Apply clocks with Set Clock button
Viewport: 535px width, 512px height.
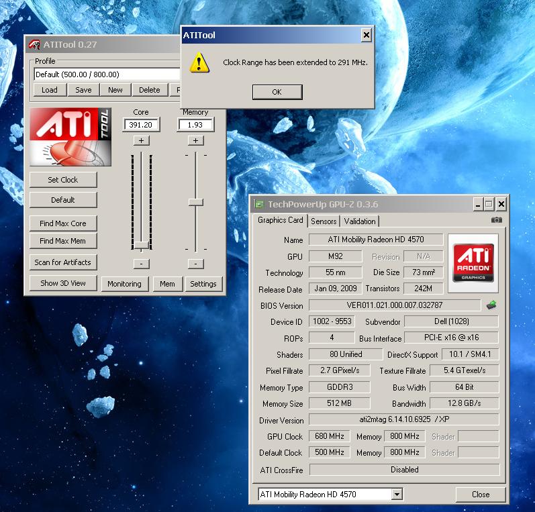63,180
